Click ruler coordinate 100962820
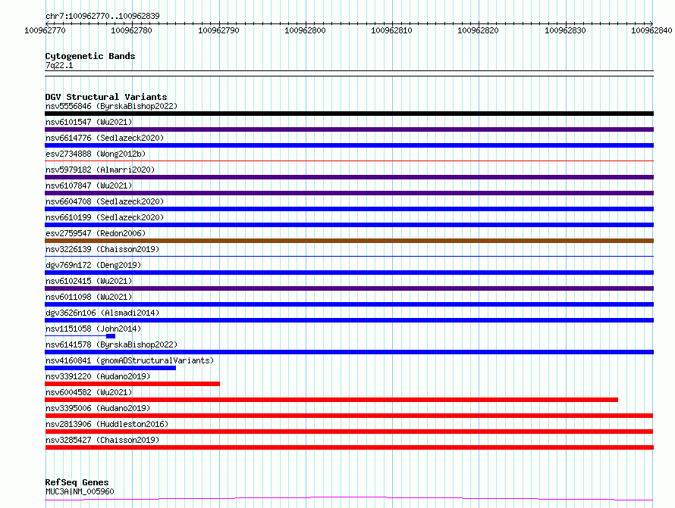 tap(479, 30)
